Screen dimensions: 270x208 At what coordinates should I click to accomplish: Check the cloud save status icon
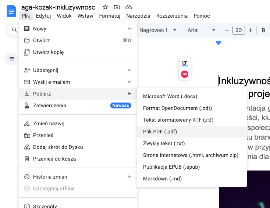tap(129, 7)
